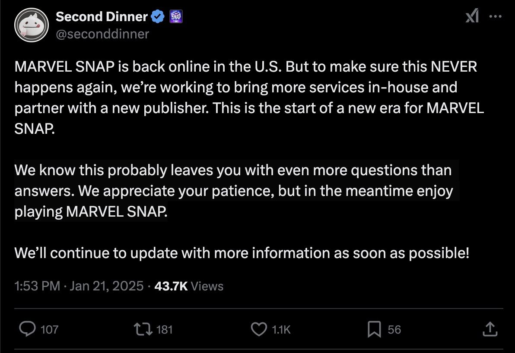Click the blue verified checkmark badge

(x=159, y=16)
